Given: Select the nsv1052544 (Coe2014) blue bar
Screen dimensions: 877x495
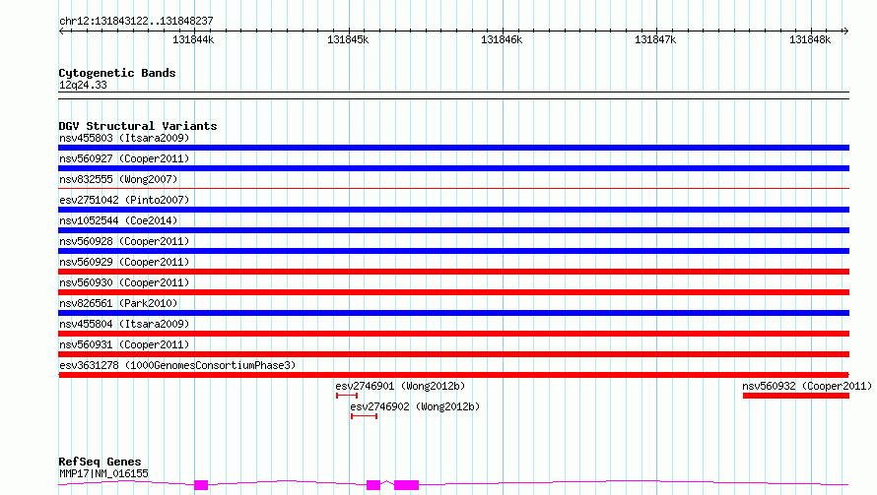Looking at the screenshot, I should click(x=453, y=230).
